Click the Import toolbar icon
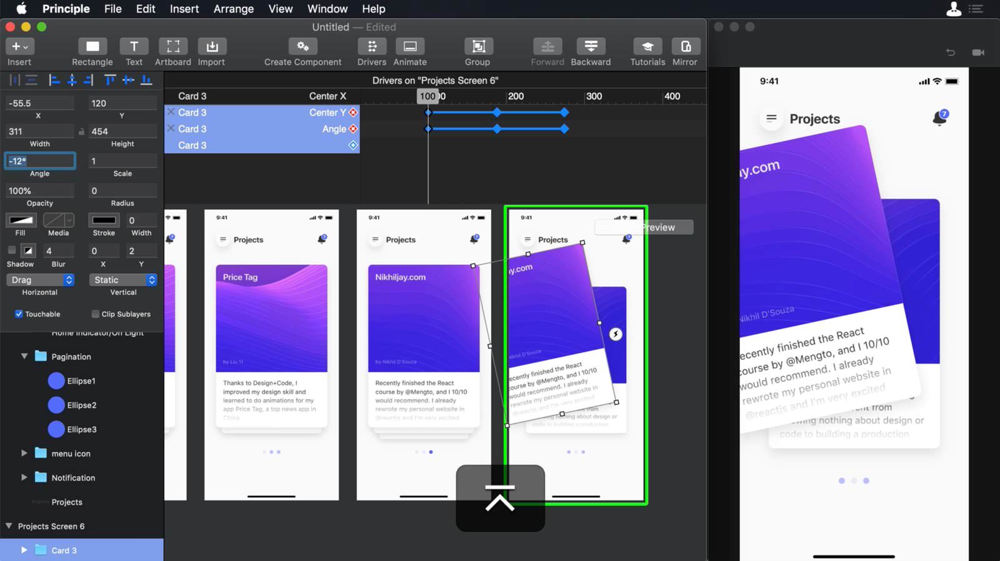1000x561 pixels. tap(212, 47)
